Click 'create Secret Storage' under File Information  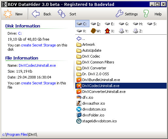(38, 83)
